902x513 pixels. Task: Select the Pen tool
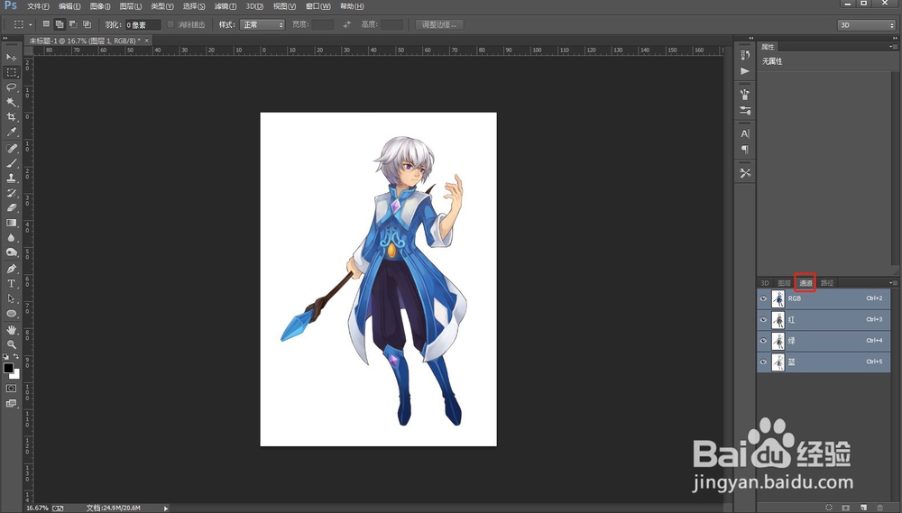tap(11, 270)
